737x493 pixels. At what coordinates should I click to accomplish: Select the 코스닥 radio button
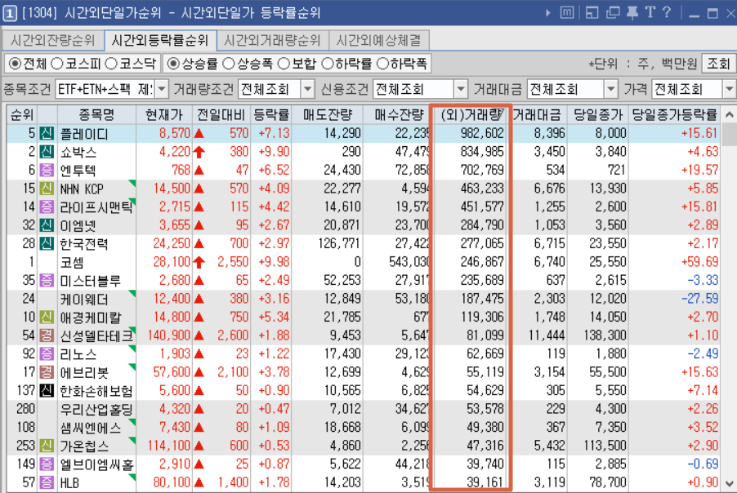tap(111, 64)
